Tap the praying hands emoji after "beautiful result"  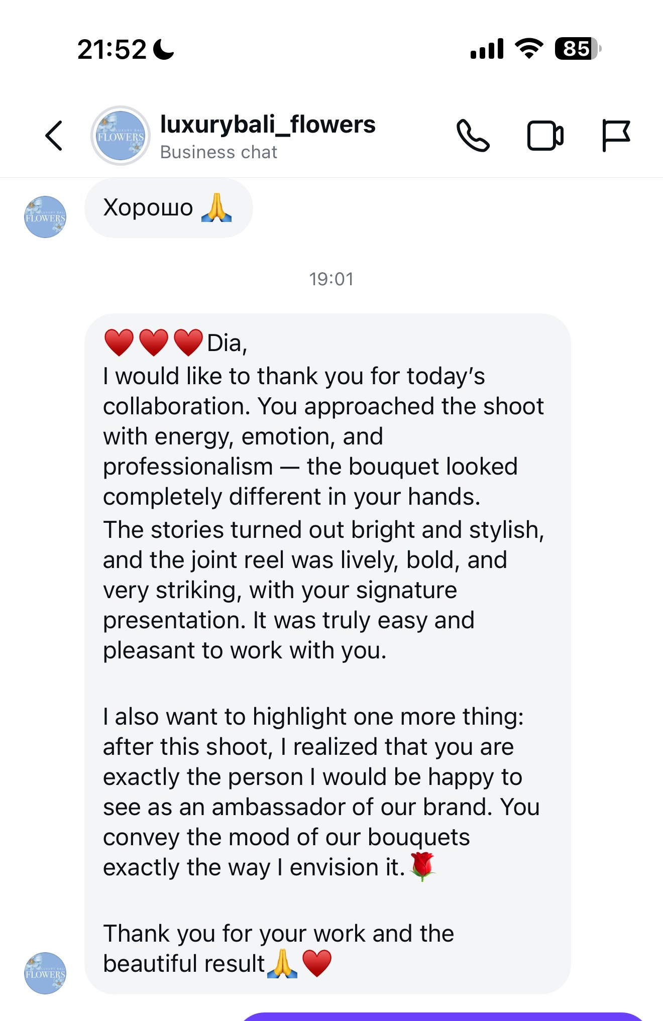[x=282, y=963]
